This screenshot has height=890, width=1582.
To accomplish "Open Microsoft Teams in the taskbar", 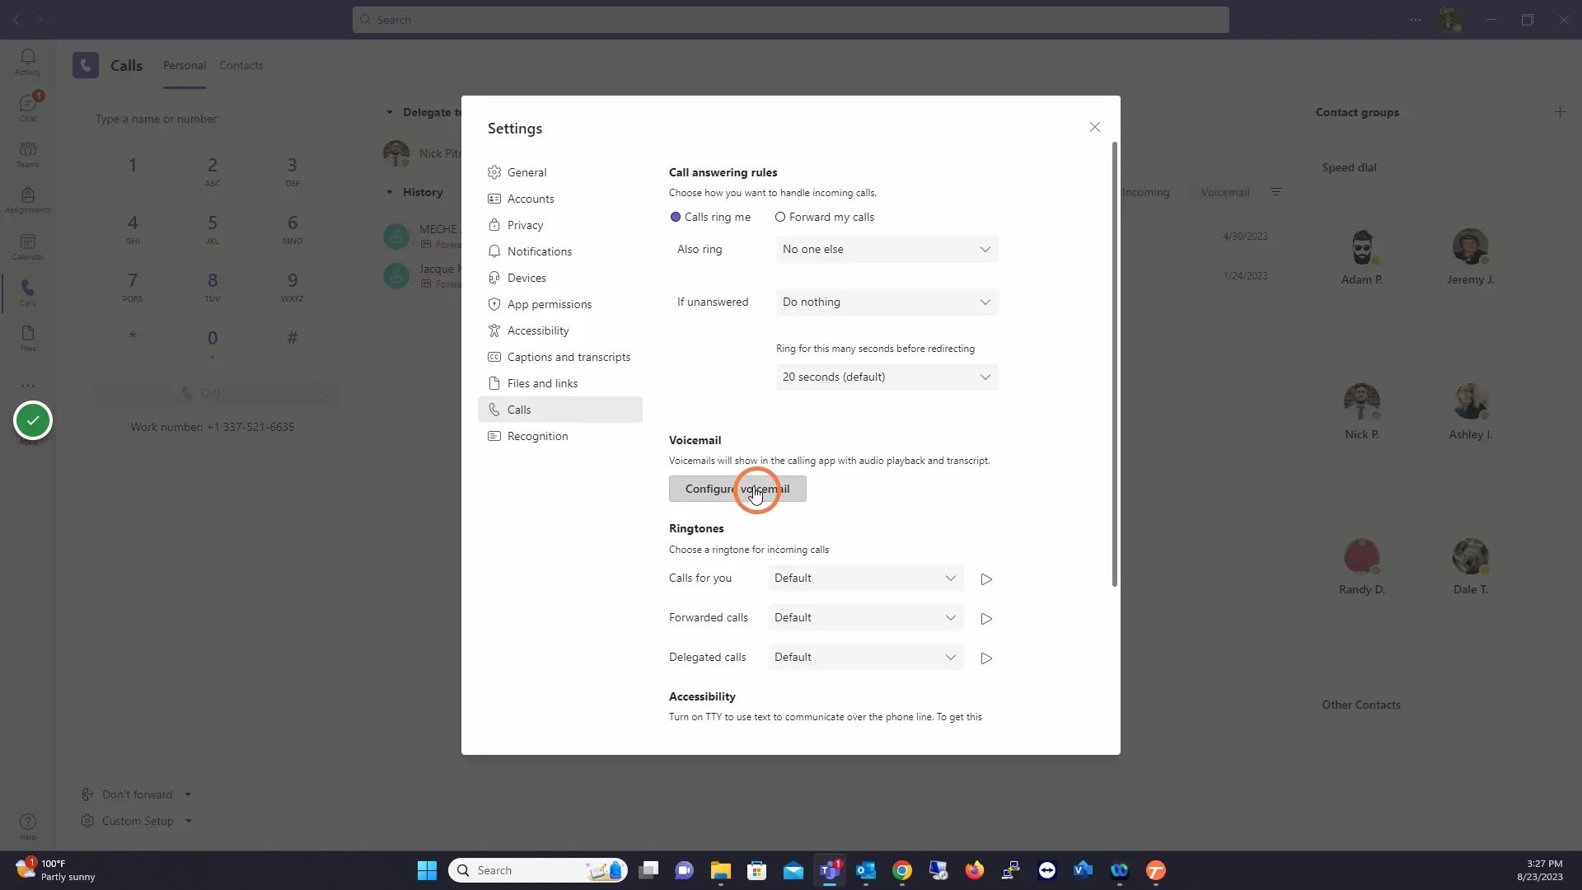I will (829, 870).
